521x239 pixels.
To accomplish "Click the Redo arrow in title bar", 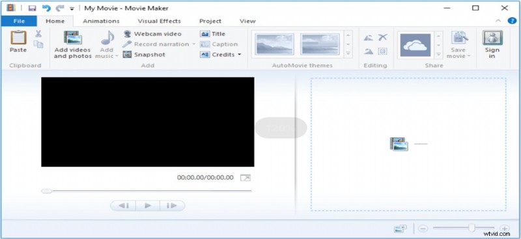I will (60, 8).
